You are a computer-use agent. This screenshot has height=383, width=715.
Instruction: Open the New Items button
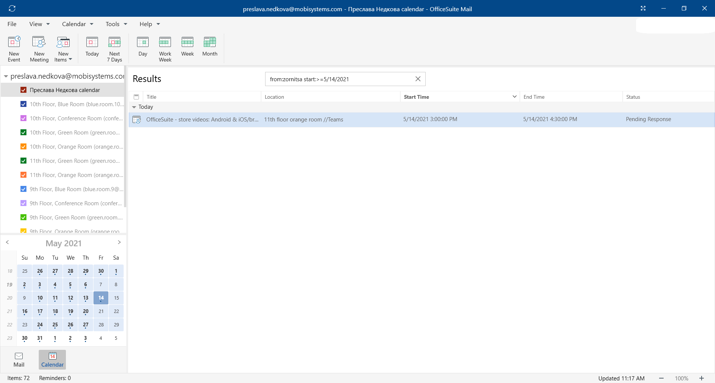tap(63, 49)
